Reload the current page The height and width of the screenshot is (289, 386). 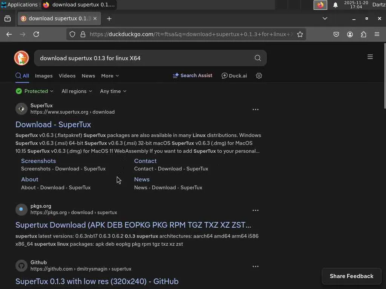pyautogui.click(x=36, y=34)
